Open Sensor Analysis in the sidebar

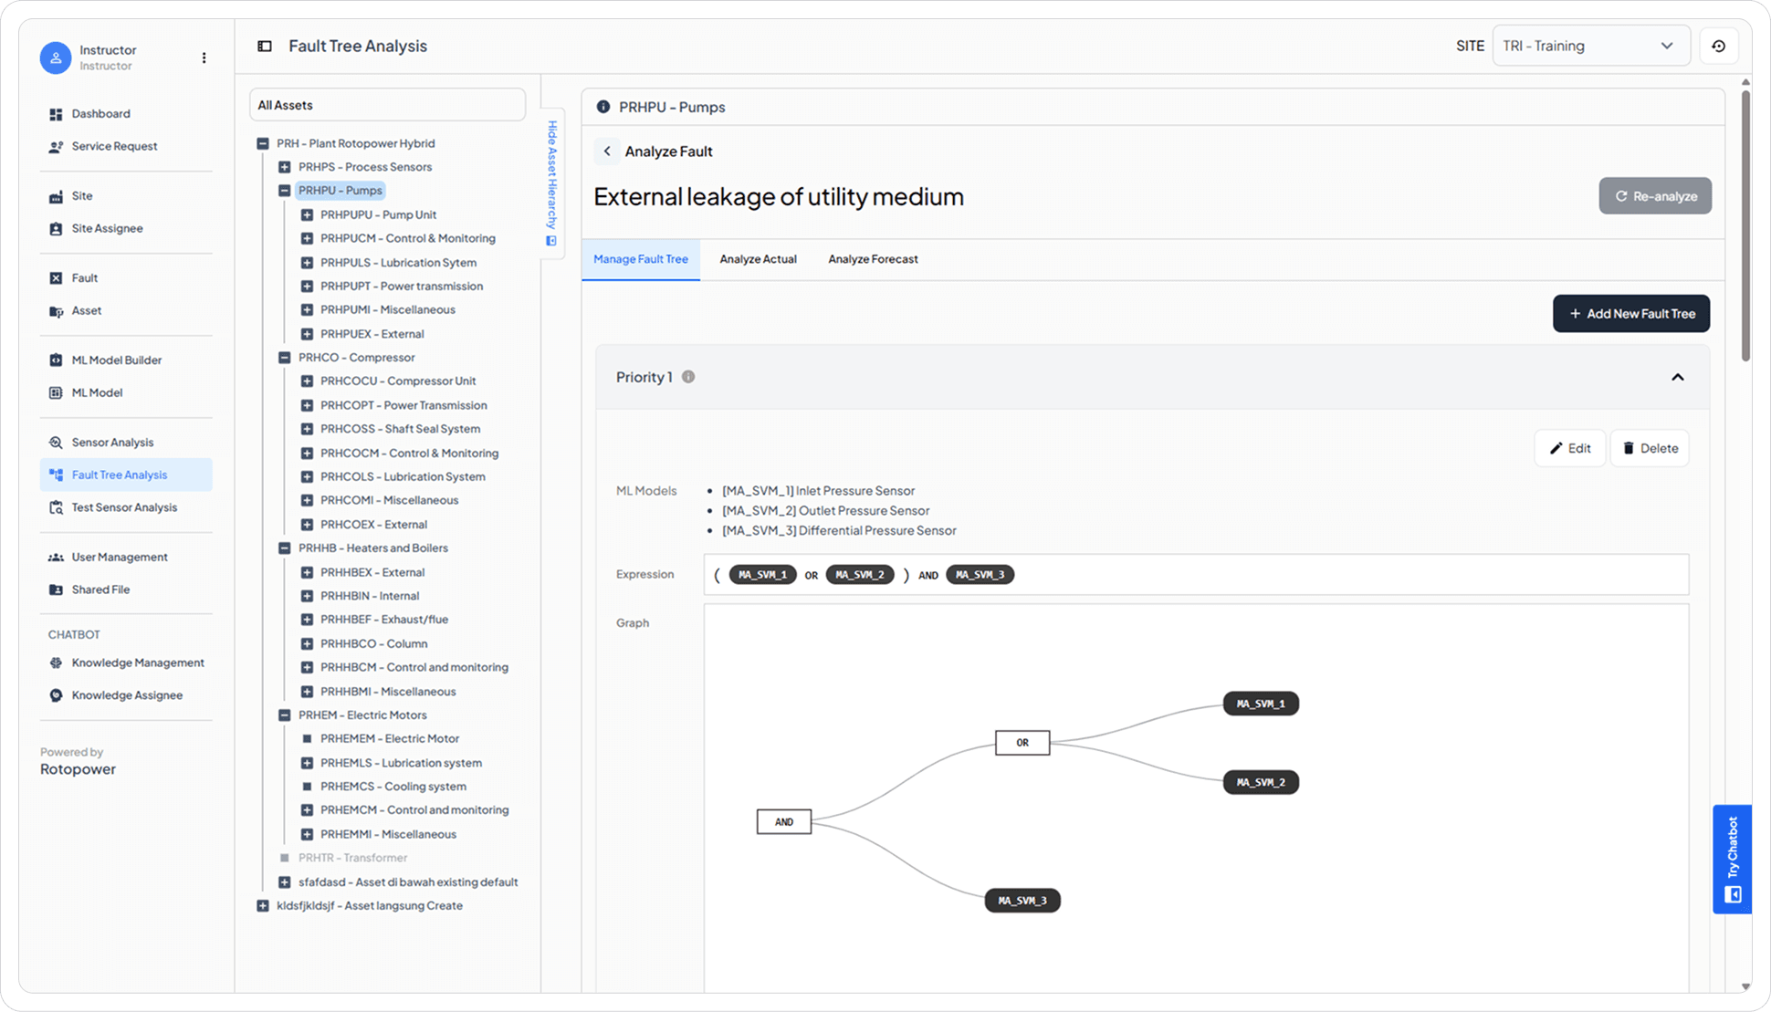click(x=112, y=443)
